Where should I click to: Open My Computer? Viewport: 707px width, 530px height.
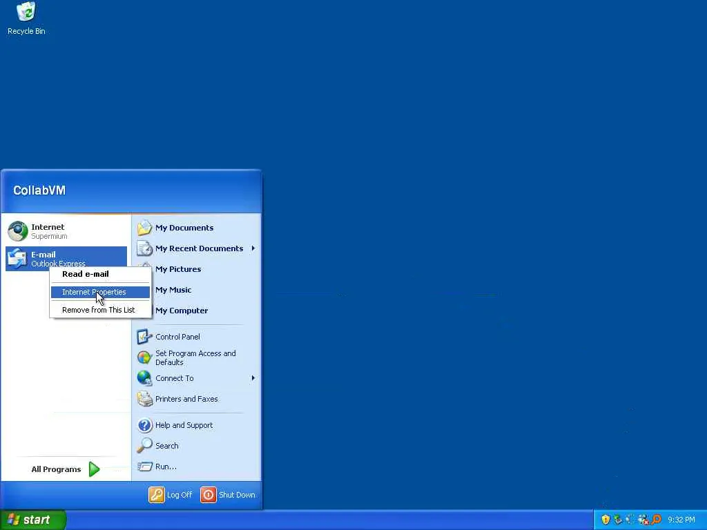click(182, 311)
